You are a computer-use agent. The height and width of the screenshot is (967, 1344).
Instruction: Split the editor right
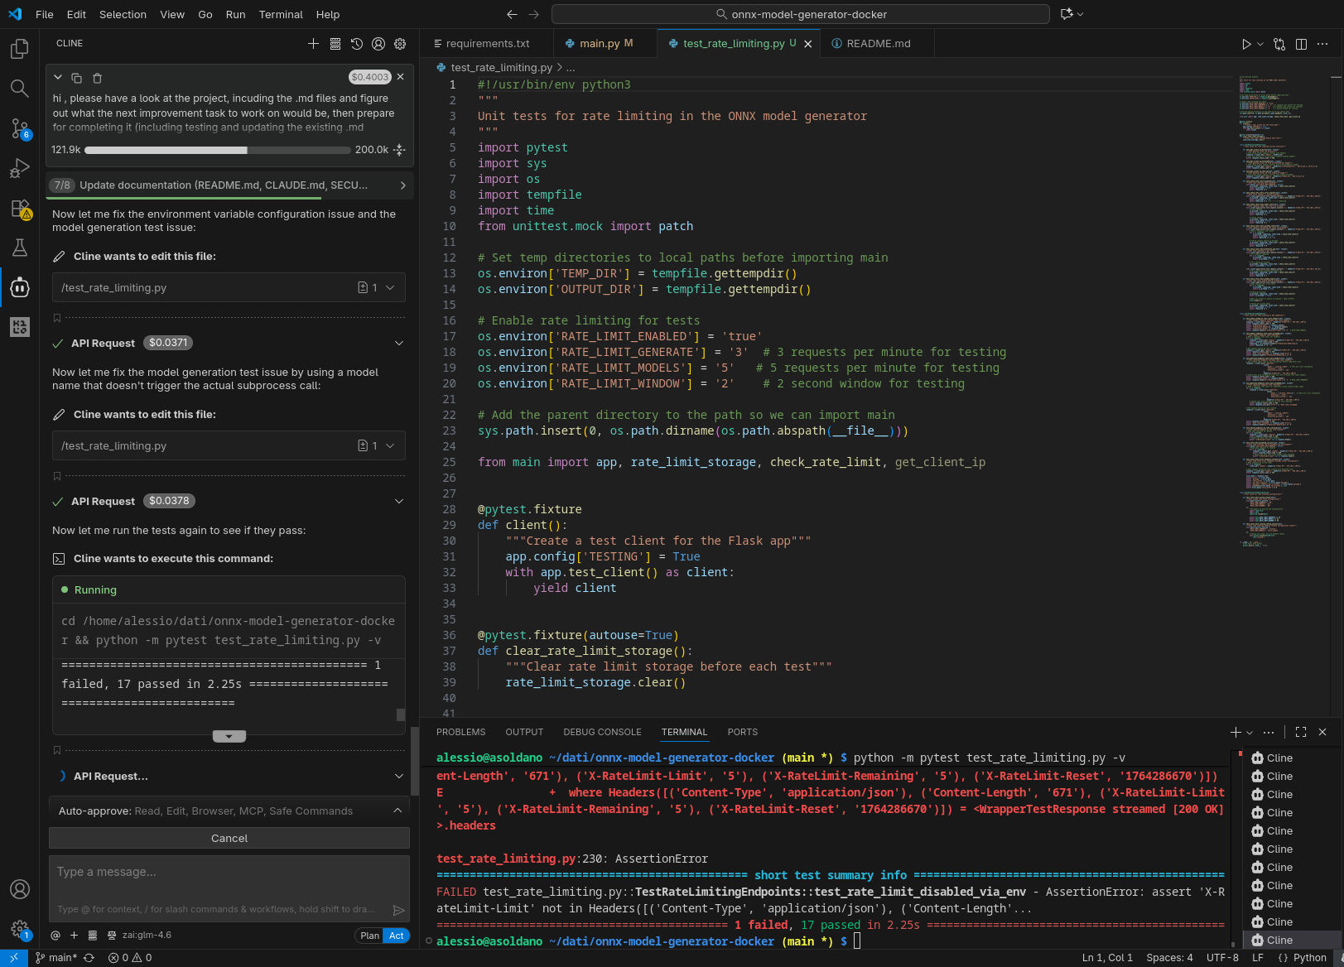pos(1301,44)
